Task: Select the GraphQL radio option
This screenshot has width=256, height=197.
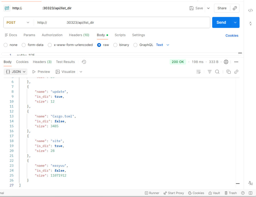Action: (x=135, y=45)
